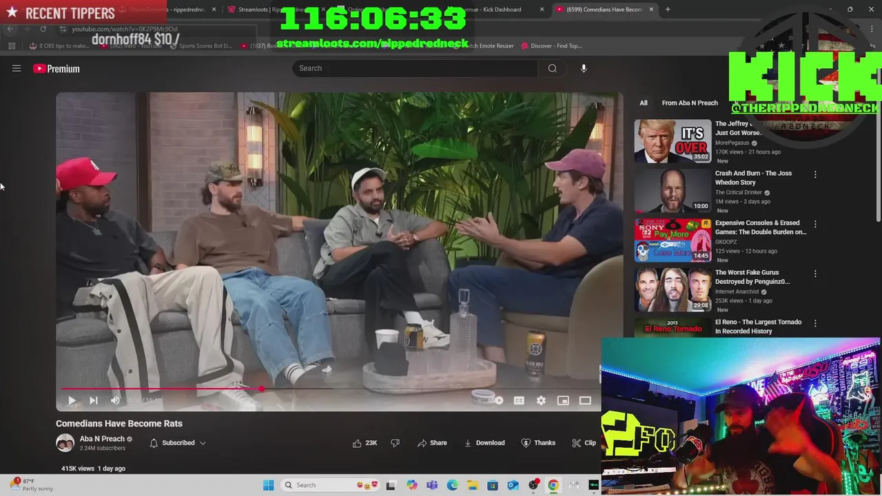The width and height of the screenshot is (882, 496).
Task: Open File Explorer from the taskbar
Action: point(473,485)
